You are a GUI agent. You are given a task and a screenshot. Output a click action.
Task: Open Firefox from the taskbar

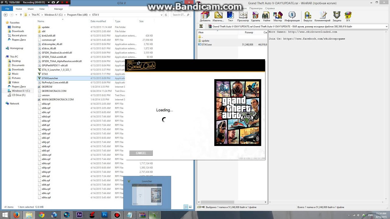pos(16,215)
